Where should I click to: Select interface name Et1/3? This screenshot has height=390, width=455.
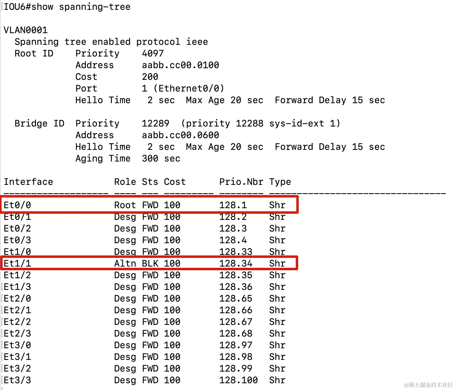click(x=17, y=287)
